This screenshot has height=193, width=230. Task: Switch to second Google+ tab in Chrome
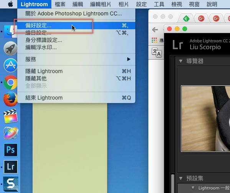[216, 18]
